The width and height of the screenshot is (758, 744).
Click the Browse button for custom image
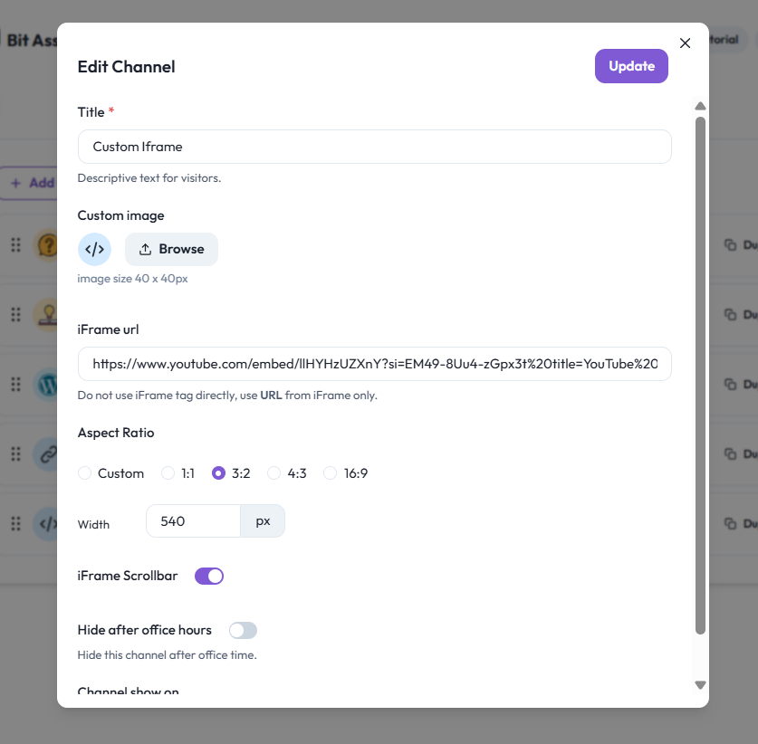pyautogui.click(x=172, y=250)
